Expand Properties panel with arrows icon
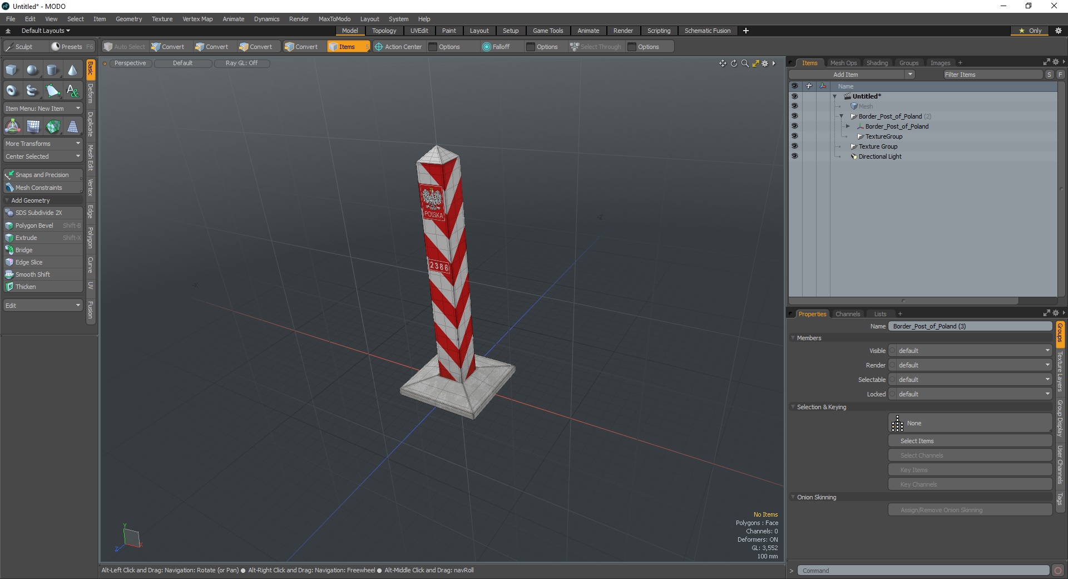This screenshot has height=579, width=1068. click(x=1046, y=313)
